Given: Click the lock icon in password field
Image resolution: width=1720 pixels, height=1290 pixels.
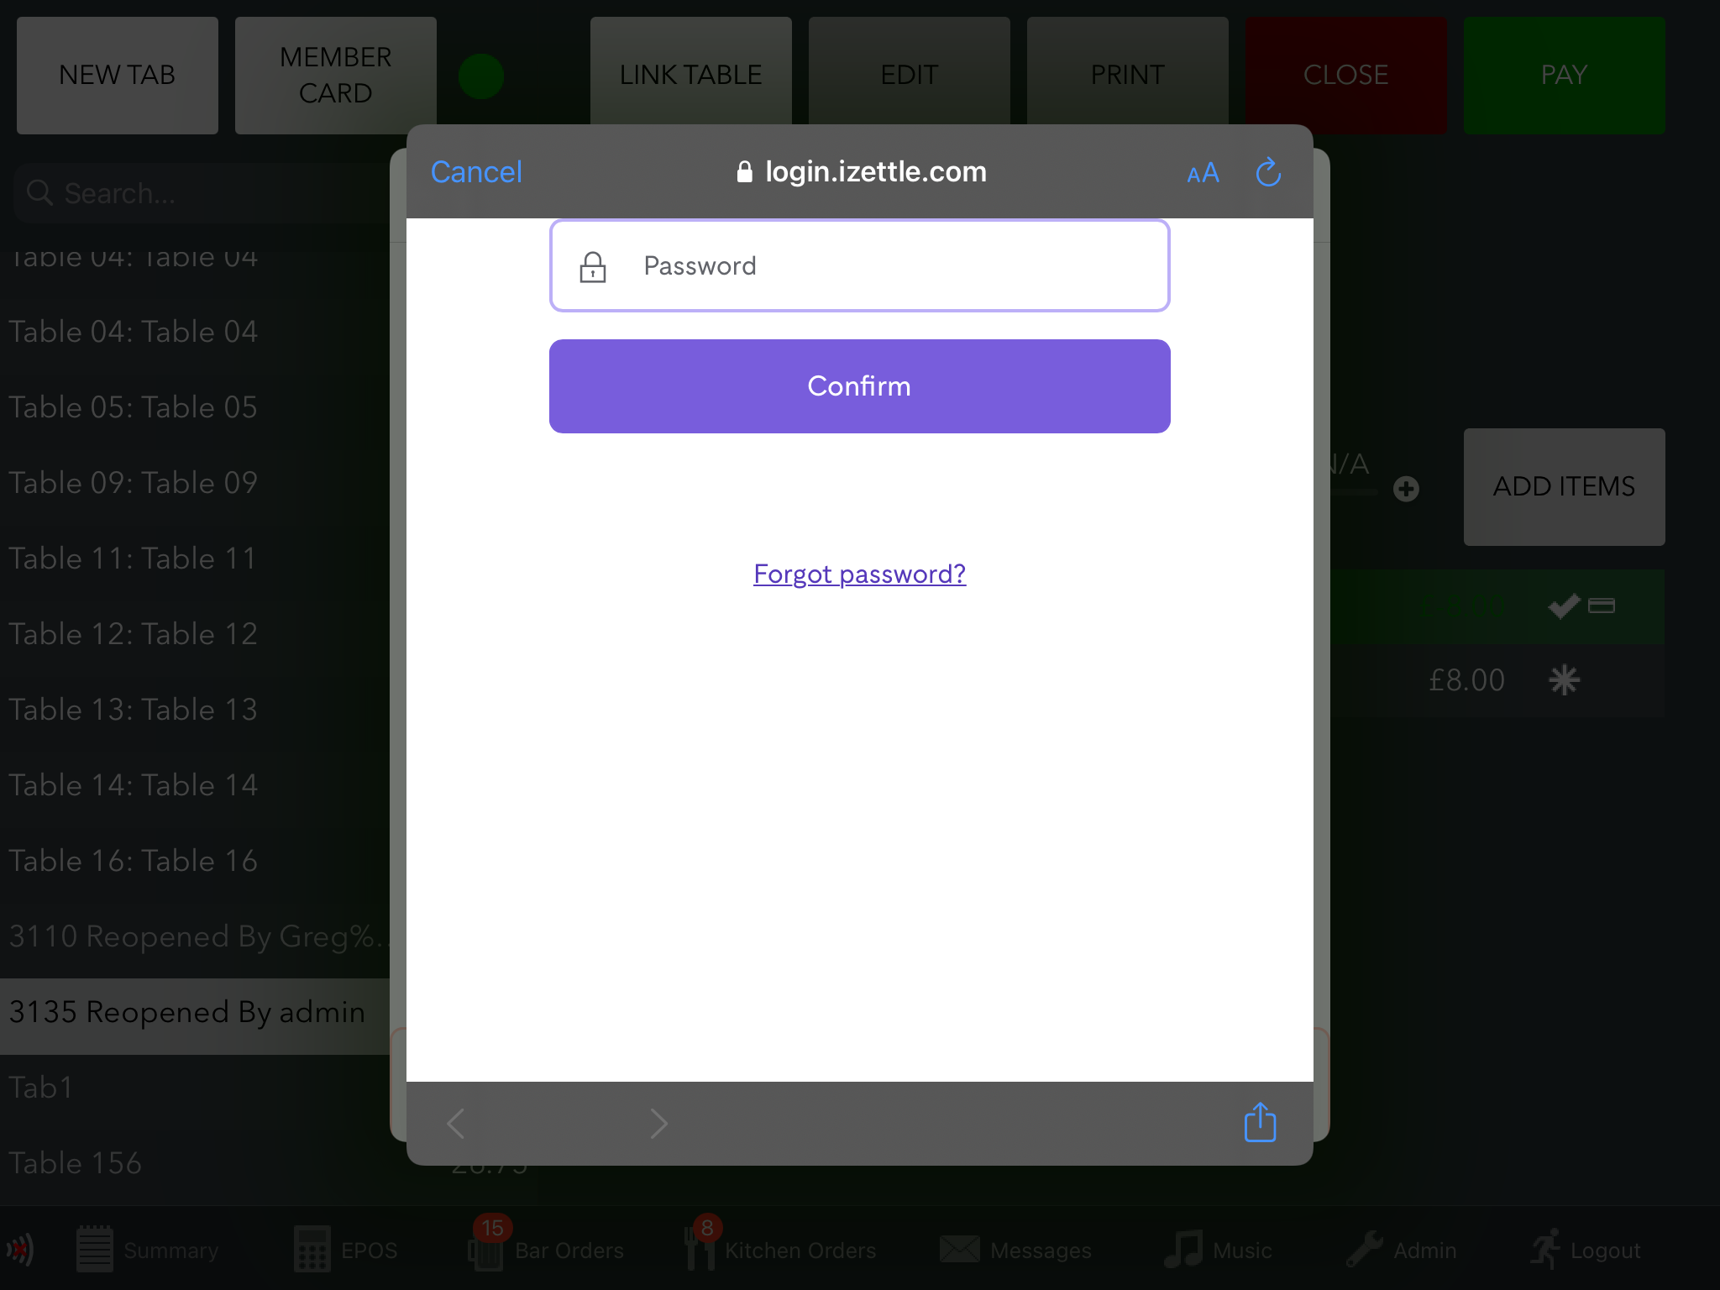Looking at the screenshot, I should click(x=593, y=265).
